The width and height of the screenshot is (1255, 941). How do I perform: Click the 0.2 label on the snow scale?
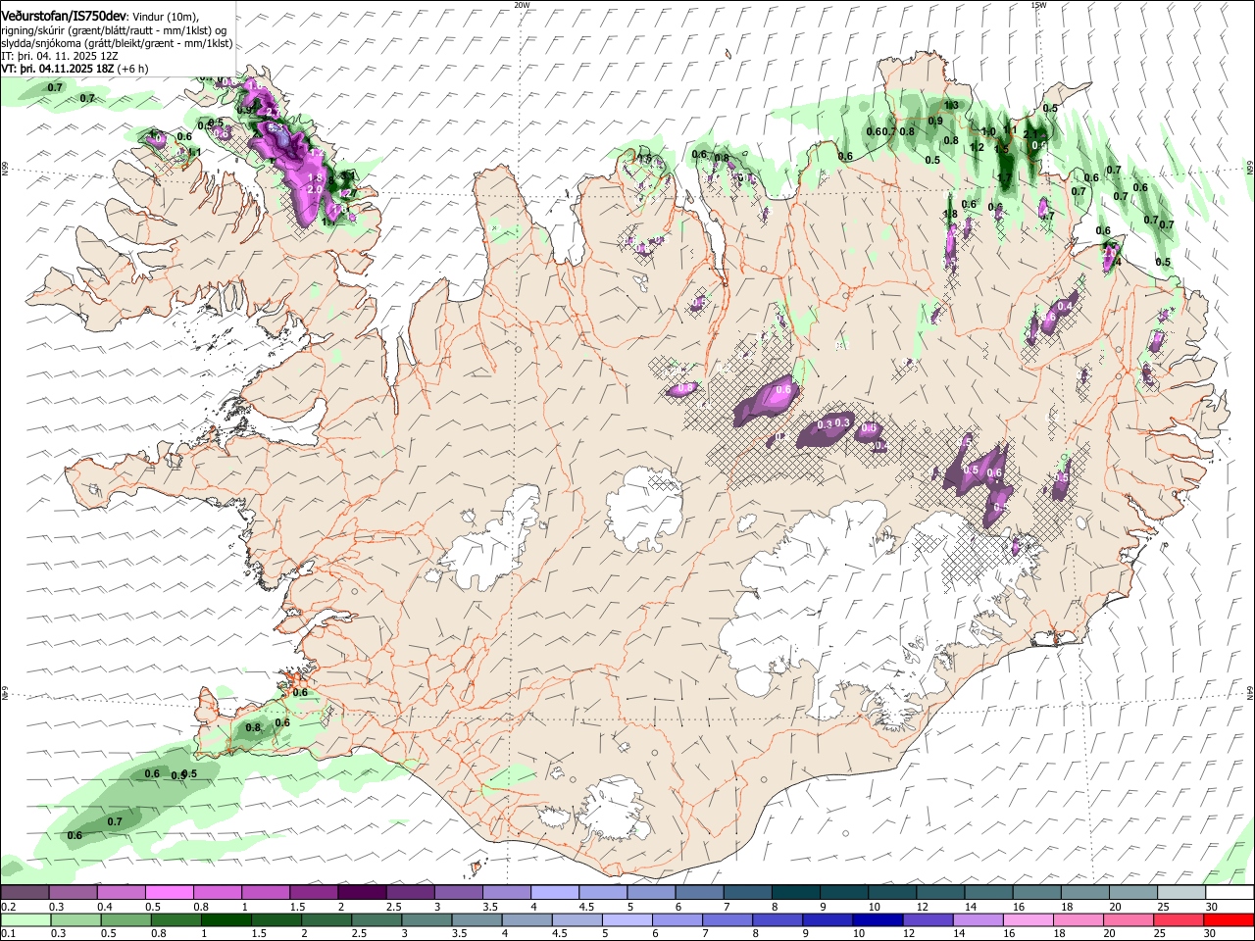tap(9, 907)
